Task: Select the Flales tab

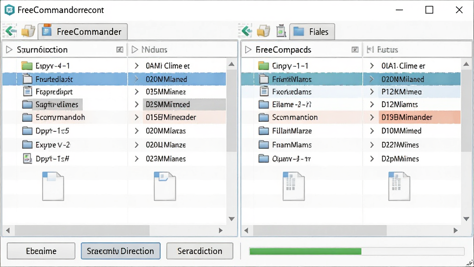Action: [x=312, y=32]
